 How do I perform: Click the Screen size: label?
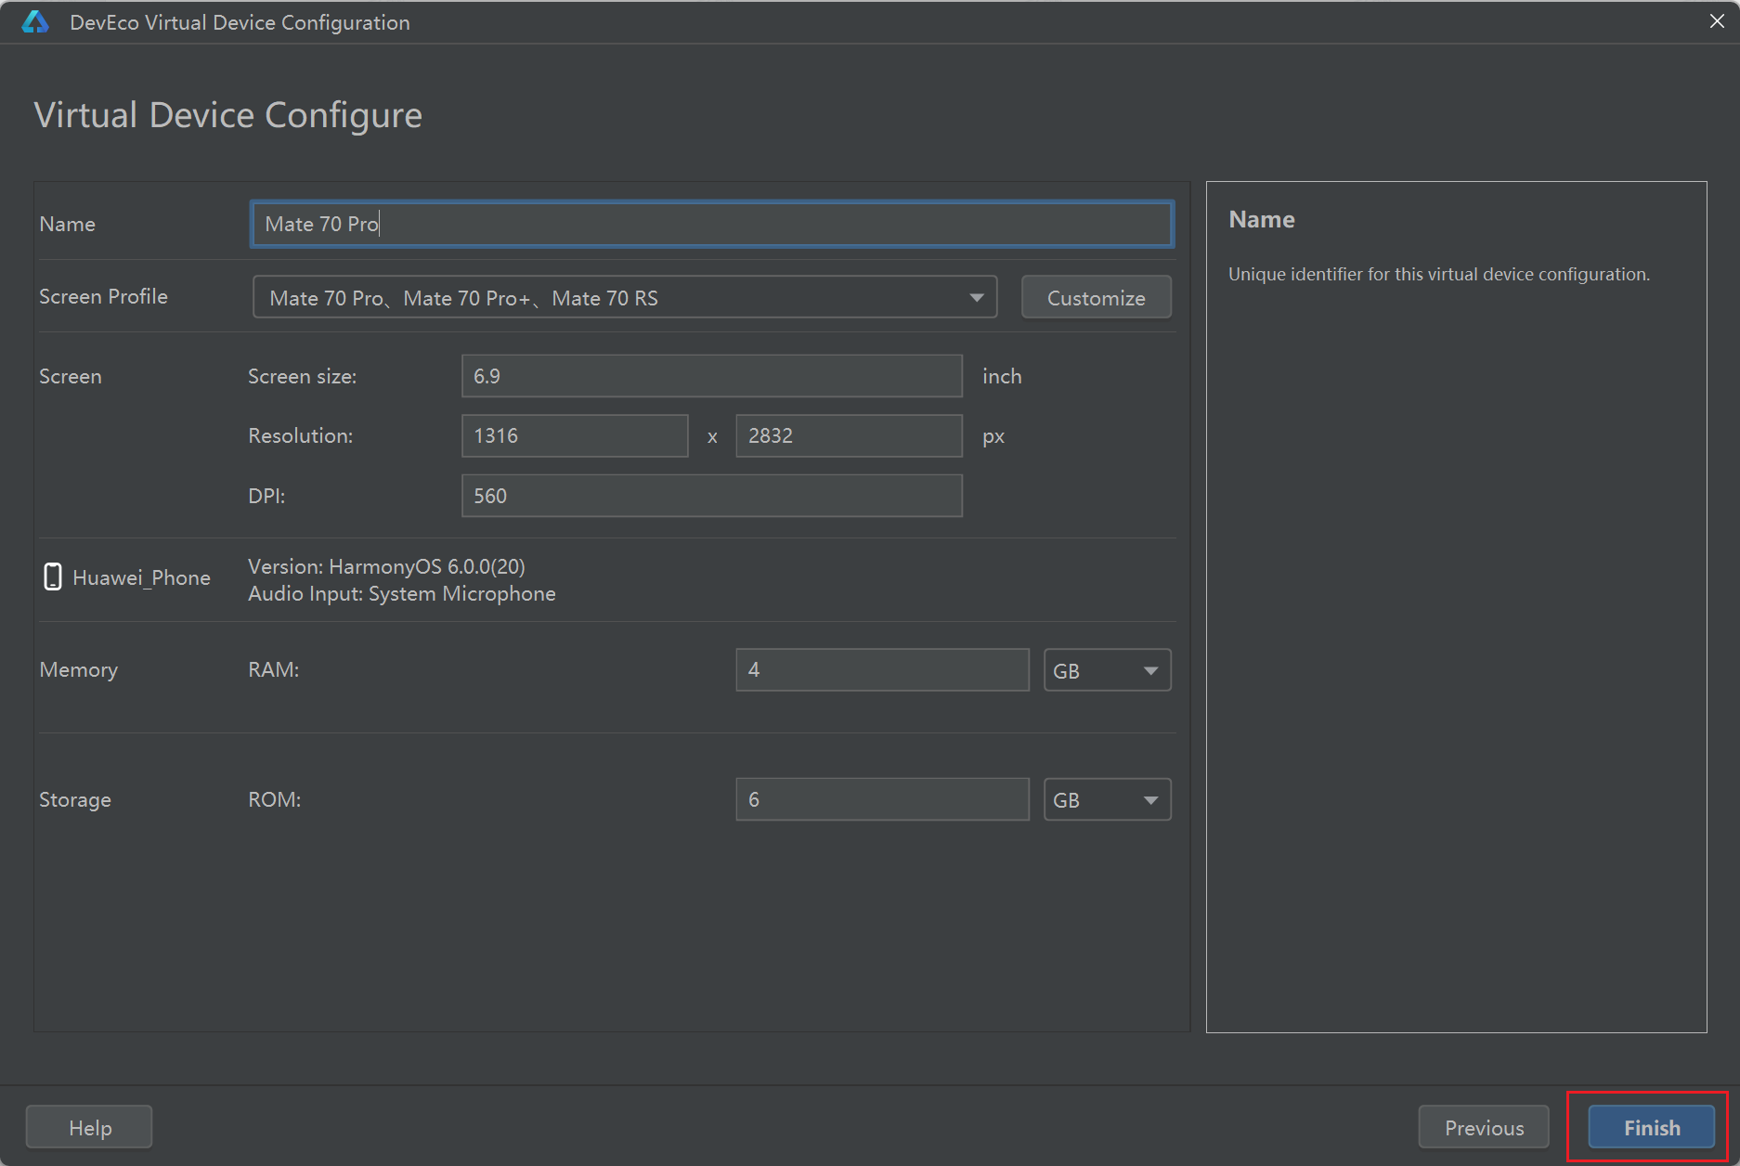coord(302,376)
